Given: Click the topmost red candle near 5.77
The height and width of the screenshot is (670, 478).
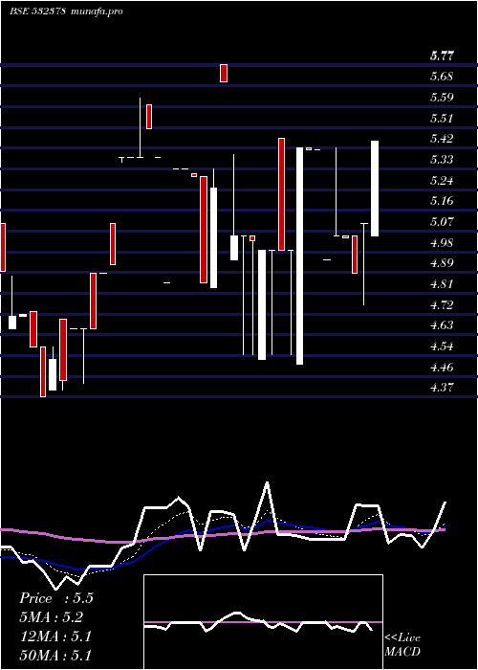Looking at the screenshot, I should [x=224, y=73].
